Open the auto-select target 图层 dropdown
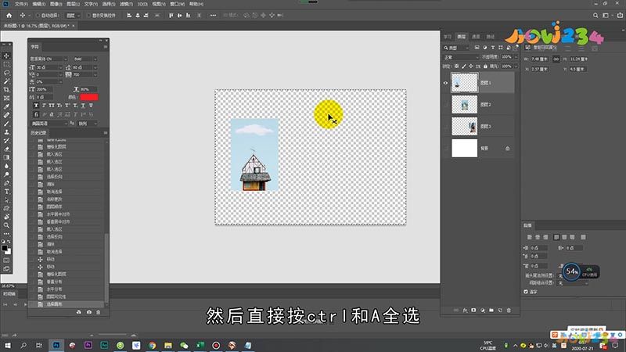 [73, 15]
